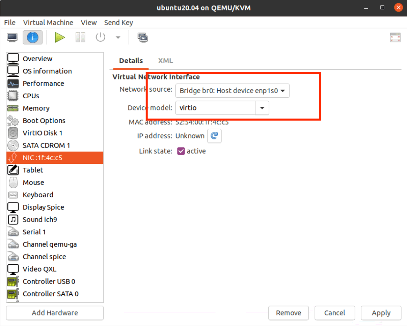The height and width of the screenshot is (326, 407).
Task: Open the Device model dropdown
Action: tap(262, 108)
